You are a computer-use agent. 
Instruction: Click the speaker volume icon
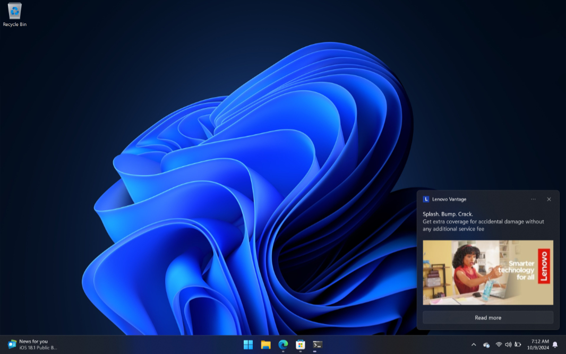point(508,344)
